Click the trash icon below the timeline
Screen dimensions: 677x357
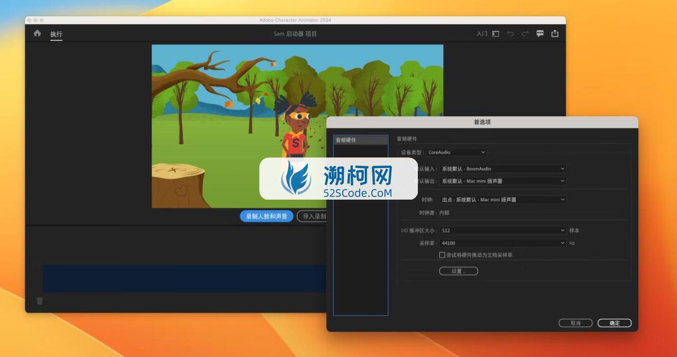pos(40,301)
